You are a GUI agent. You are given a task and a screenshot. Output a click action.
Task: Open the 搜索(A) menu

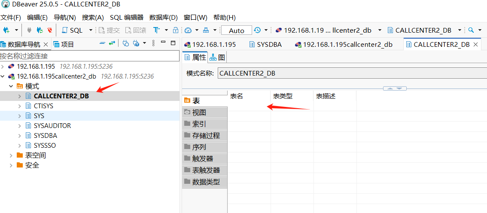point(93,17)
